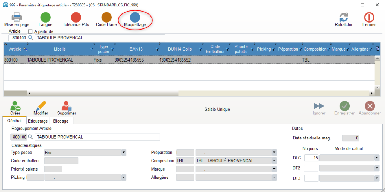Open Tolérance Pds settings
This screenshot has height=192, width=385.
pyautogui.click(x=76, y=17)
